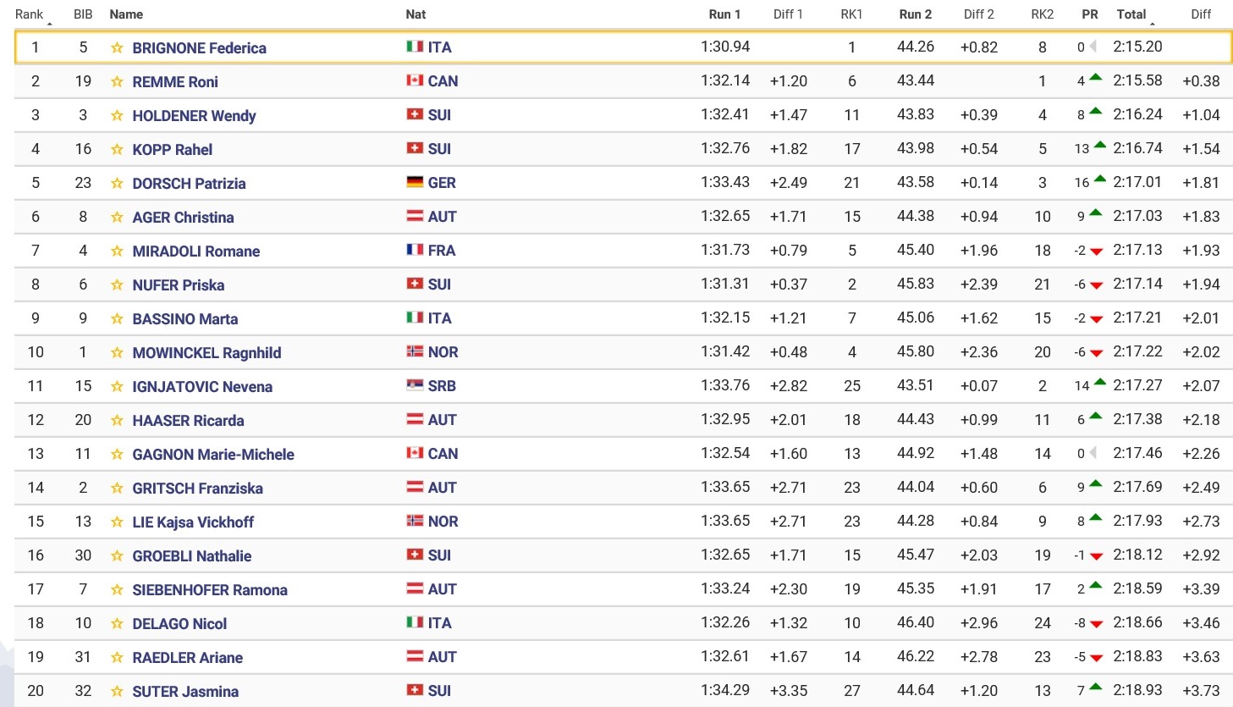Sort results by Total column header
Image resolution: width=1233 pixels, height=707 pixels.
pyautogui.click(x=1131, y=14)
